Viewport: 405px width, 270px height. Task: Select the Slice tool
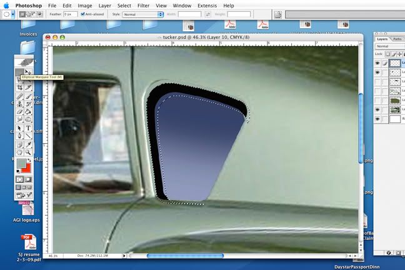(x=28, y=87)
